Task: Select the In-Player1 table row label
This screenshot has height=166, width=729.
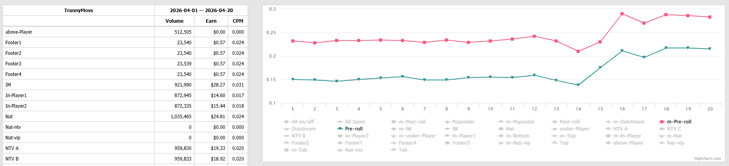Action: click(16, 96)
